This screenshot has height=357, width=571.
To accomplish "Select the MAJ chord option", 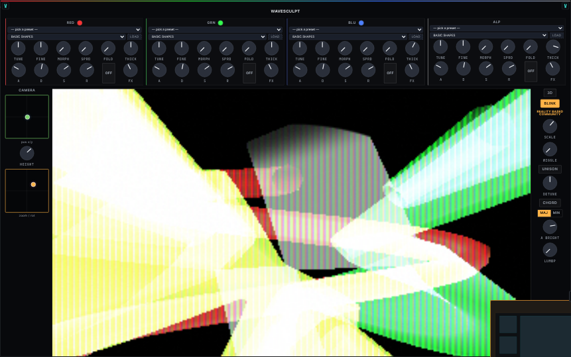I will click(544, 213).
